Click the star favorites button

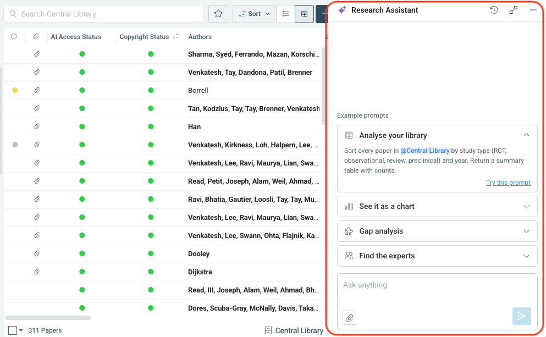pos(218,14)
